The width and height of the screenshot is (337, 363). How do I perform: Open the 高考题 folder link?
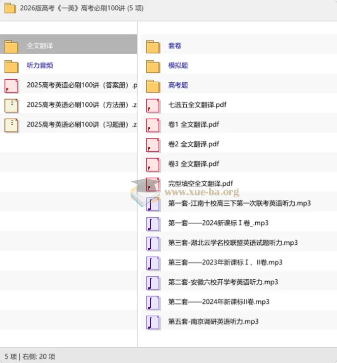coord(178,85)
